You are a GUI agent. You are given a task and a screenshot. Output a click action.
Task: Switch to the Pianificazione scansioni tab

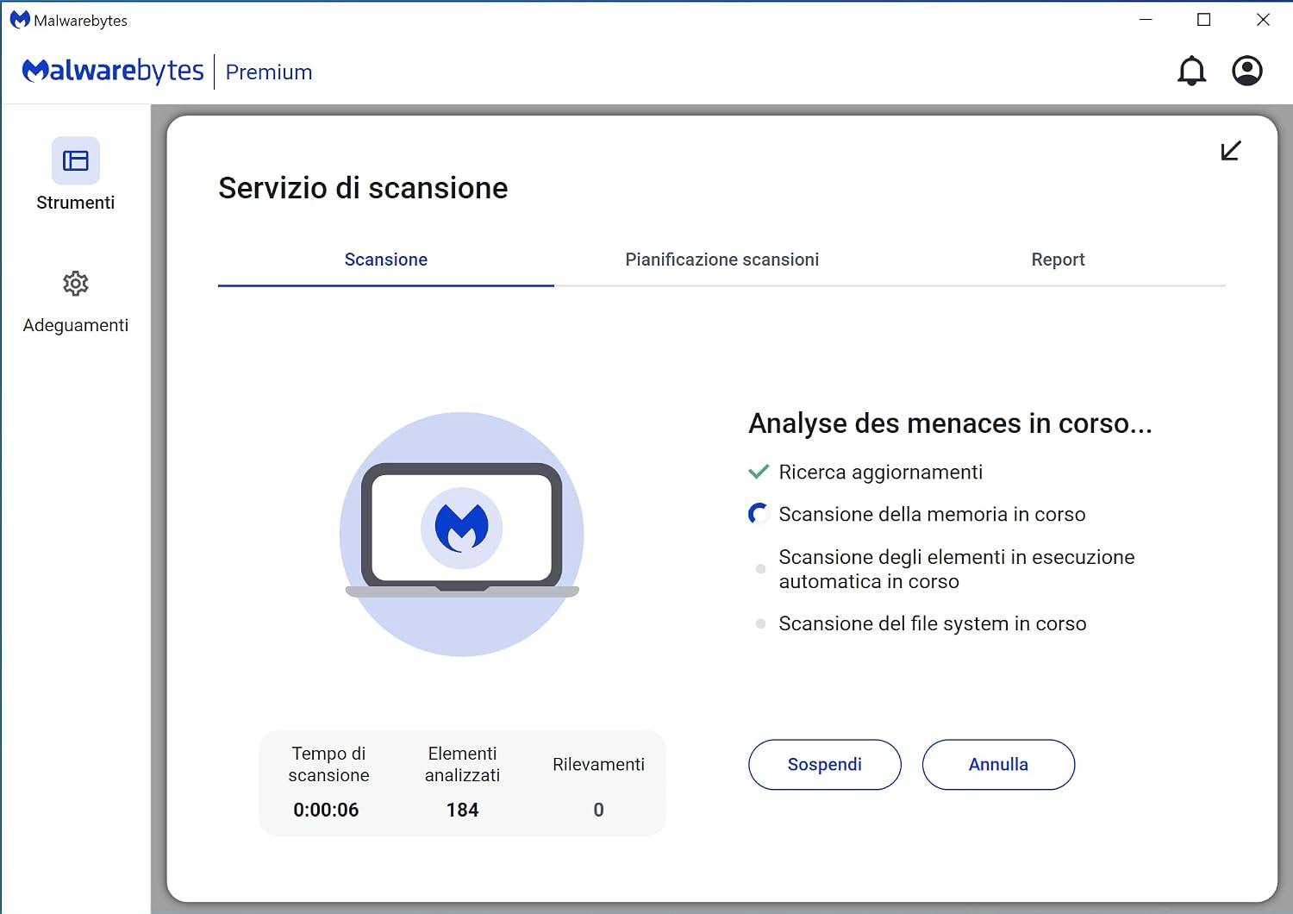pos(722,260)
